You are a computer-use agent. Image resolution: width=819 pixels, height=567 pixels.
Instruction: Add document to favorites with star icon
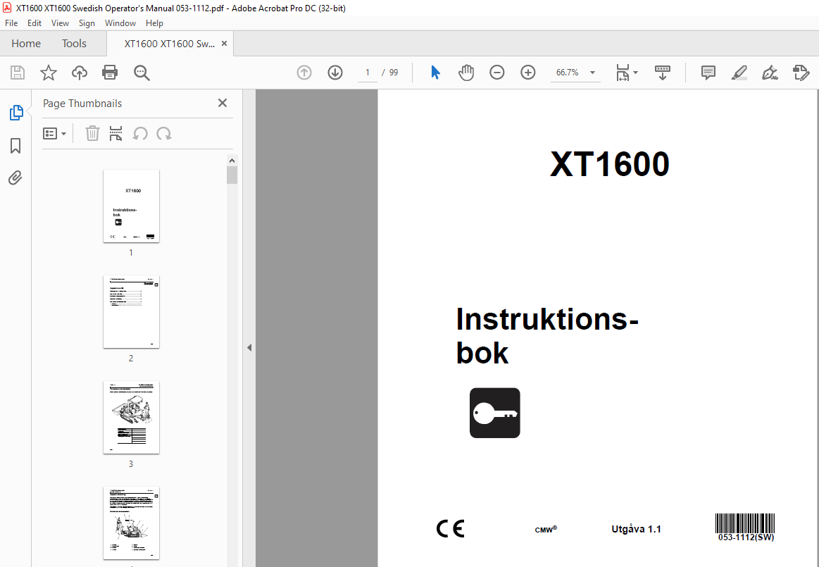pyautogui.click(x=49, y=73)
